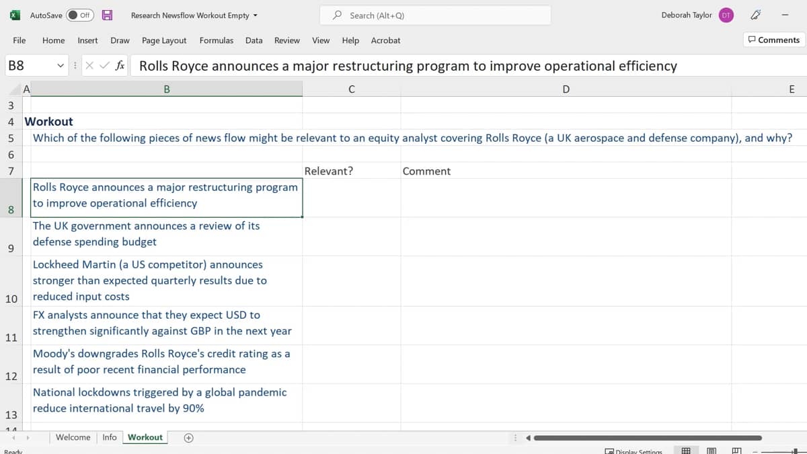Image resolution: width=807 pixels, height=454 pixels.
Task: Switch to the Info sheet tab
Action: 110,437
